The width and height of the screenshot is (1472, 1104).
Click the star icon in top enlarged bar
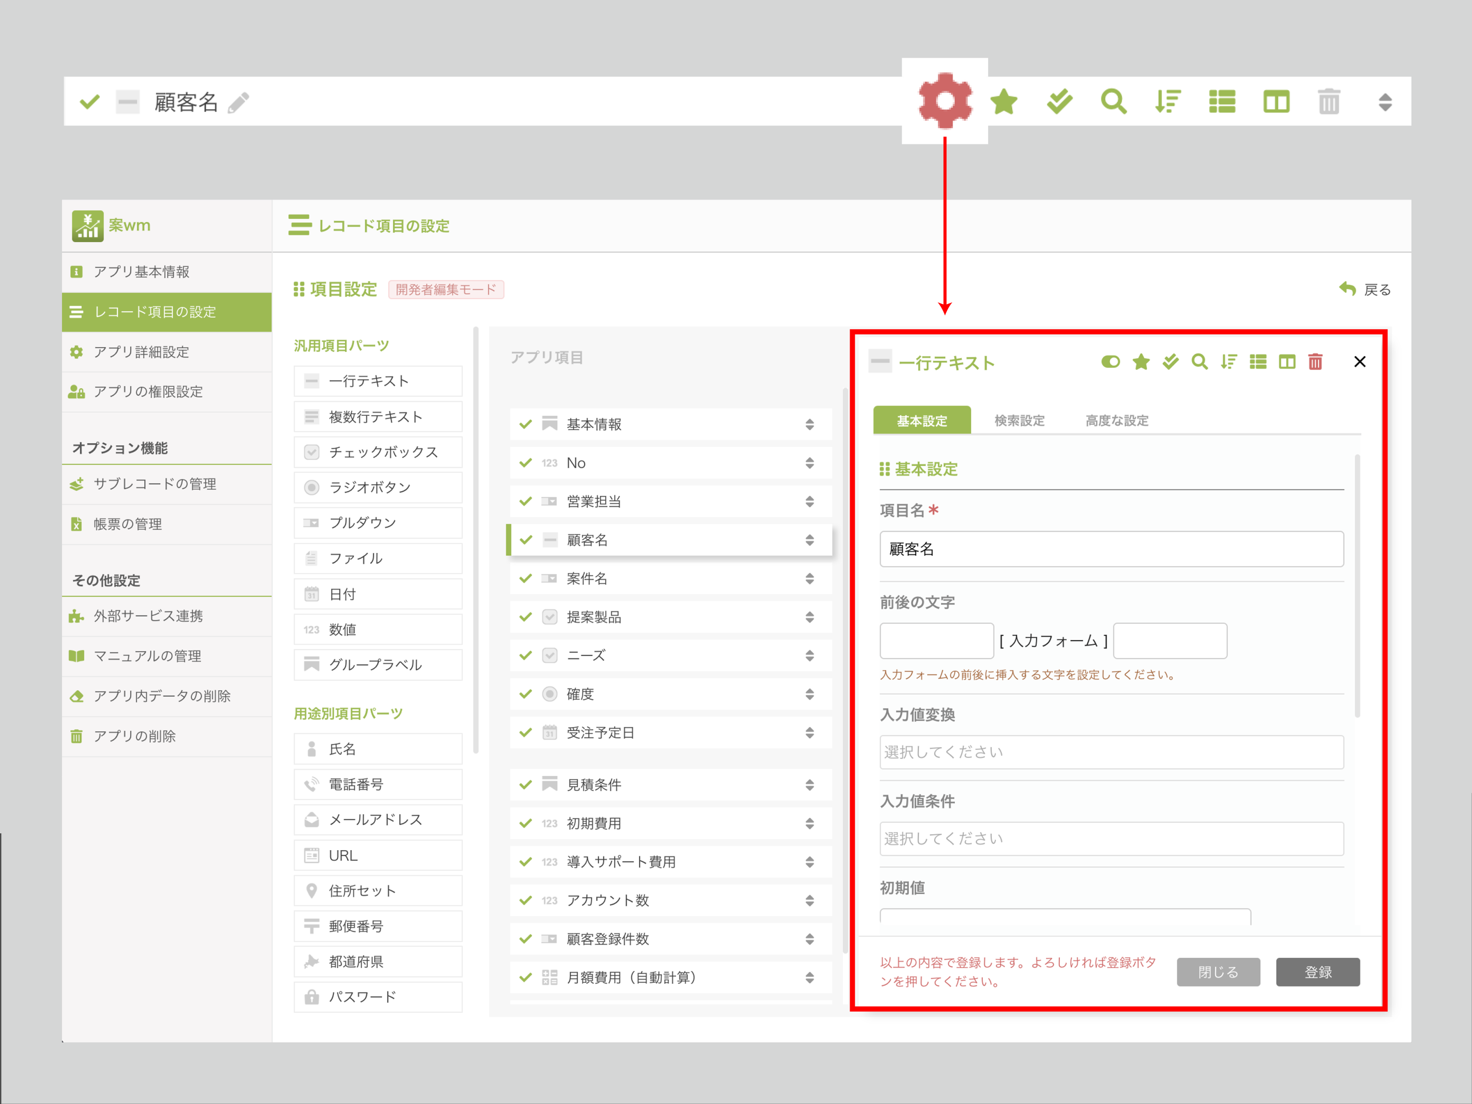coord(1004,102)
